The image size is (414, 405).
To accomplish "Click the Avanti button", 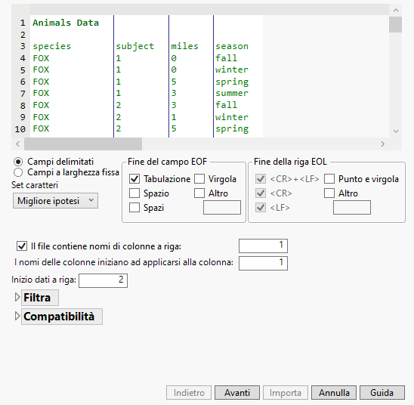I will click(x=237, y=393).
